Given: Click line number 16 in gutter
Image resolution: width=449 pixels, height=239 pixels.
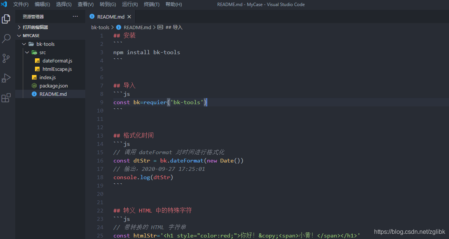Looking at the screenshot, I should point(100,161).
